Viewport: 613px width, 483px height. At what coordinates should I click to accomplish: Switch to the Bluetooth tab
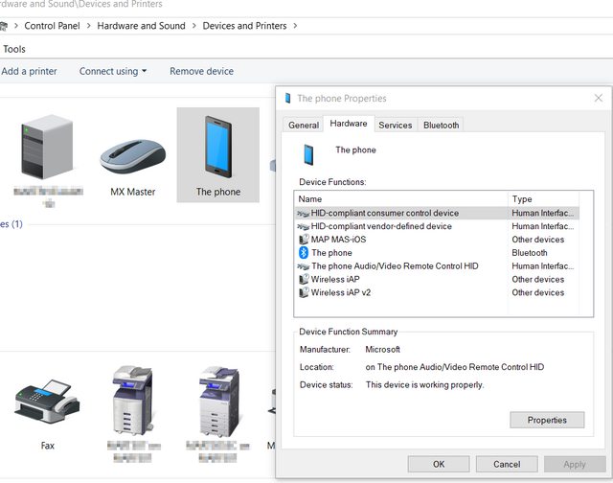click(441, 126)
